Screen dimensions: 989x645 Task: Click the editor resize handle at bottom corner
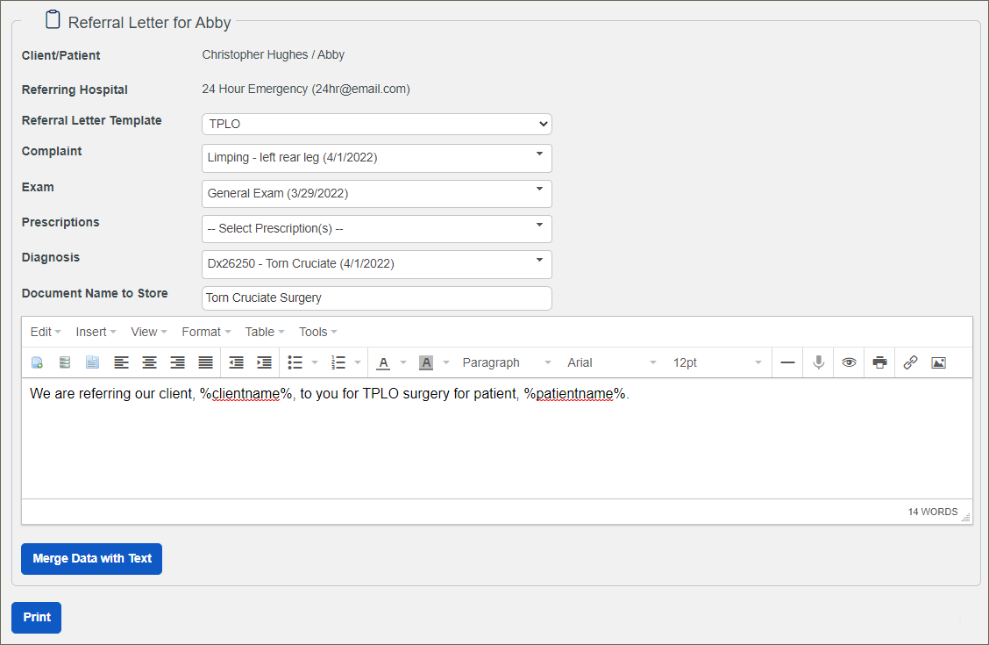tap(965, 517)
